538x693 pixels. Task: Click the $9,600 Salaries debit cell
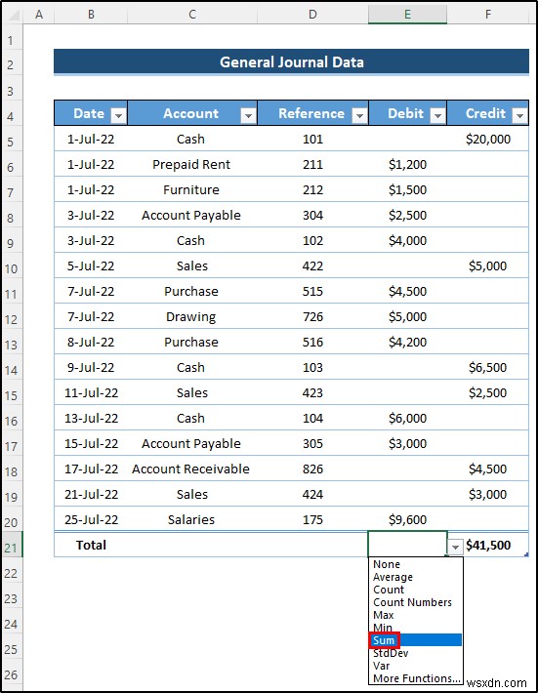tap(407, 519)
